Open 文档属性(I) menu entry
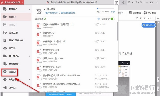 (x=16, y=64)
